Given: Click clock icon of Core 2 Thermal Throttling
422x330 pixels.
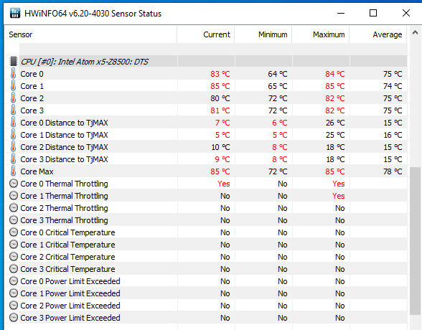Looking at the screenshot, I should 14,207.
